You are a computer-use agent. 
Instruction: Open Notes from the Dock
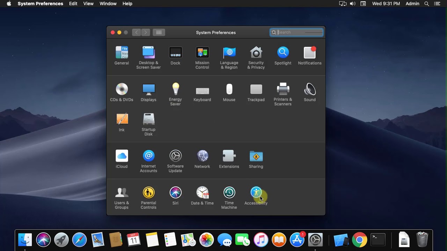pyautogui.click(x=152, y=240)
